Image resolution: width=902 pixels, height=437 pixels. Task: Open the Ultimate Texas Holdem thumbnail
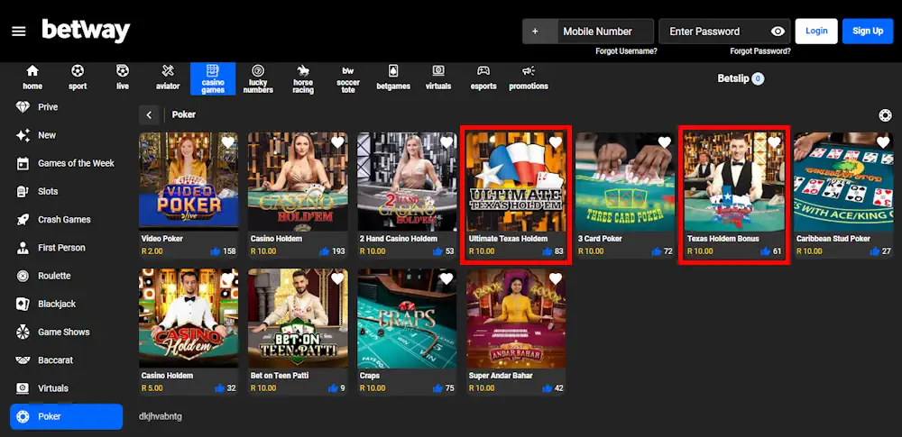click(516, 182)
